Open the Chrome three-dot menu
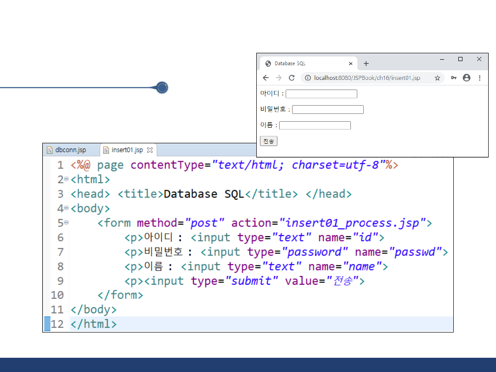The image size is (496, 372). [x=479, y=78]
